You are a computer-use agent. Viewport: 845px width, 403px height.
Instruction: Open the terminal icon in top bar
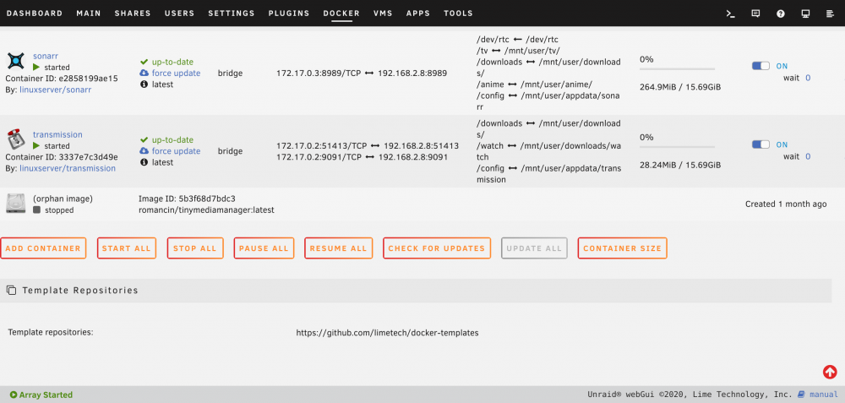coord(731,14)
